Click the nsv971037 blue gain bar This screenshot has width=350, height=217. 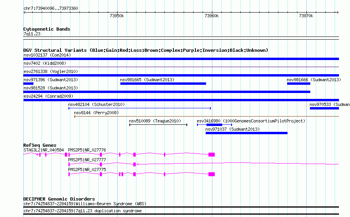[247, 133]
